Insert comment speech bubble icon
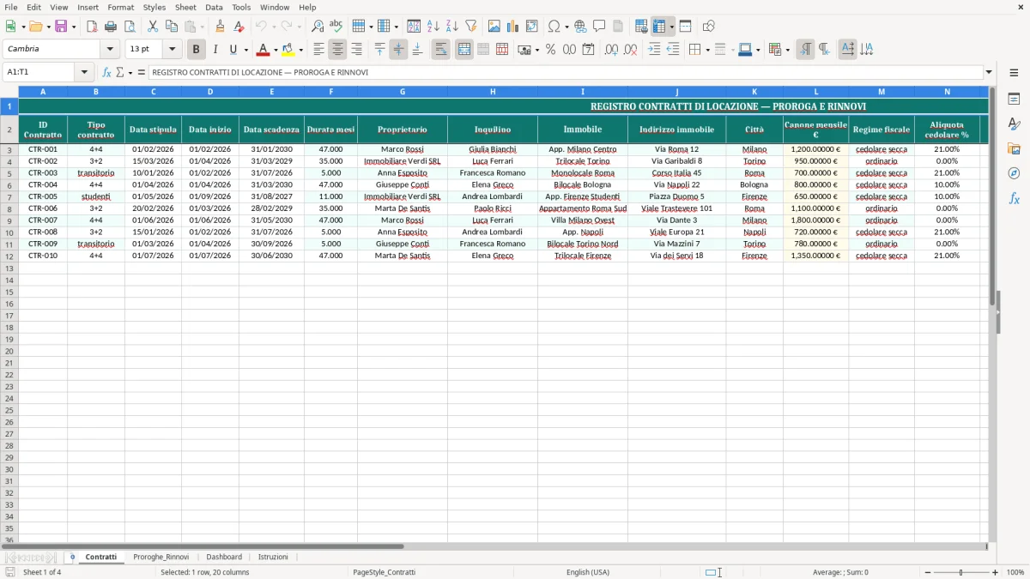 (599, 27)
